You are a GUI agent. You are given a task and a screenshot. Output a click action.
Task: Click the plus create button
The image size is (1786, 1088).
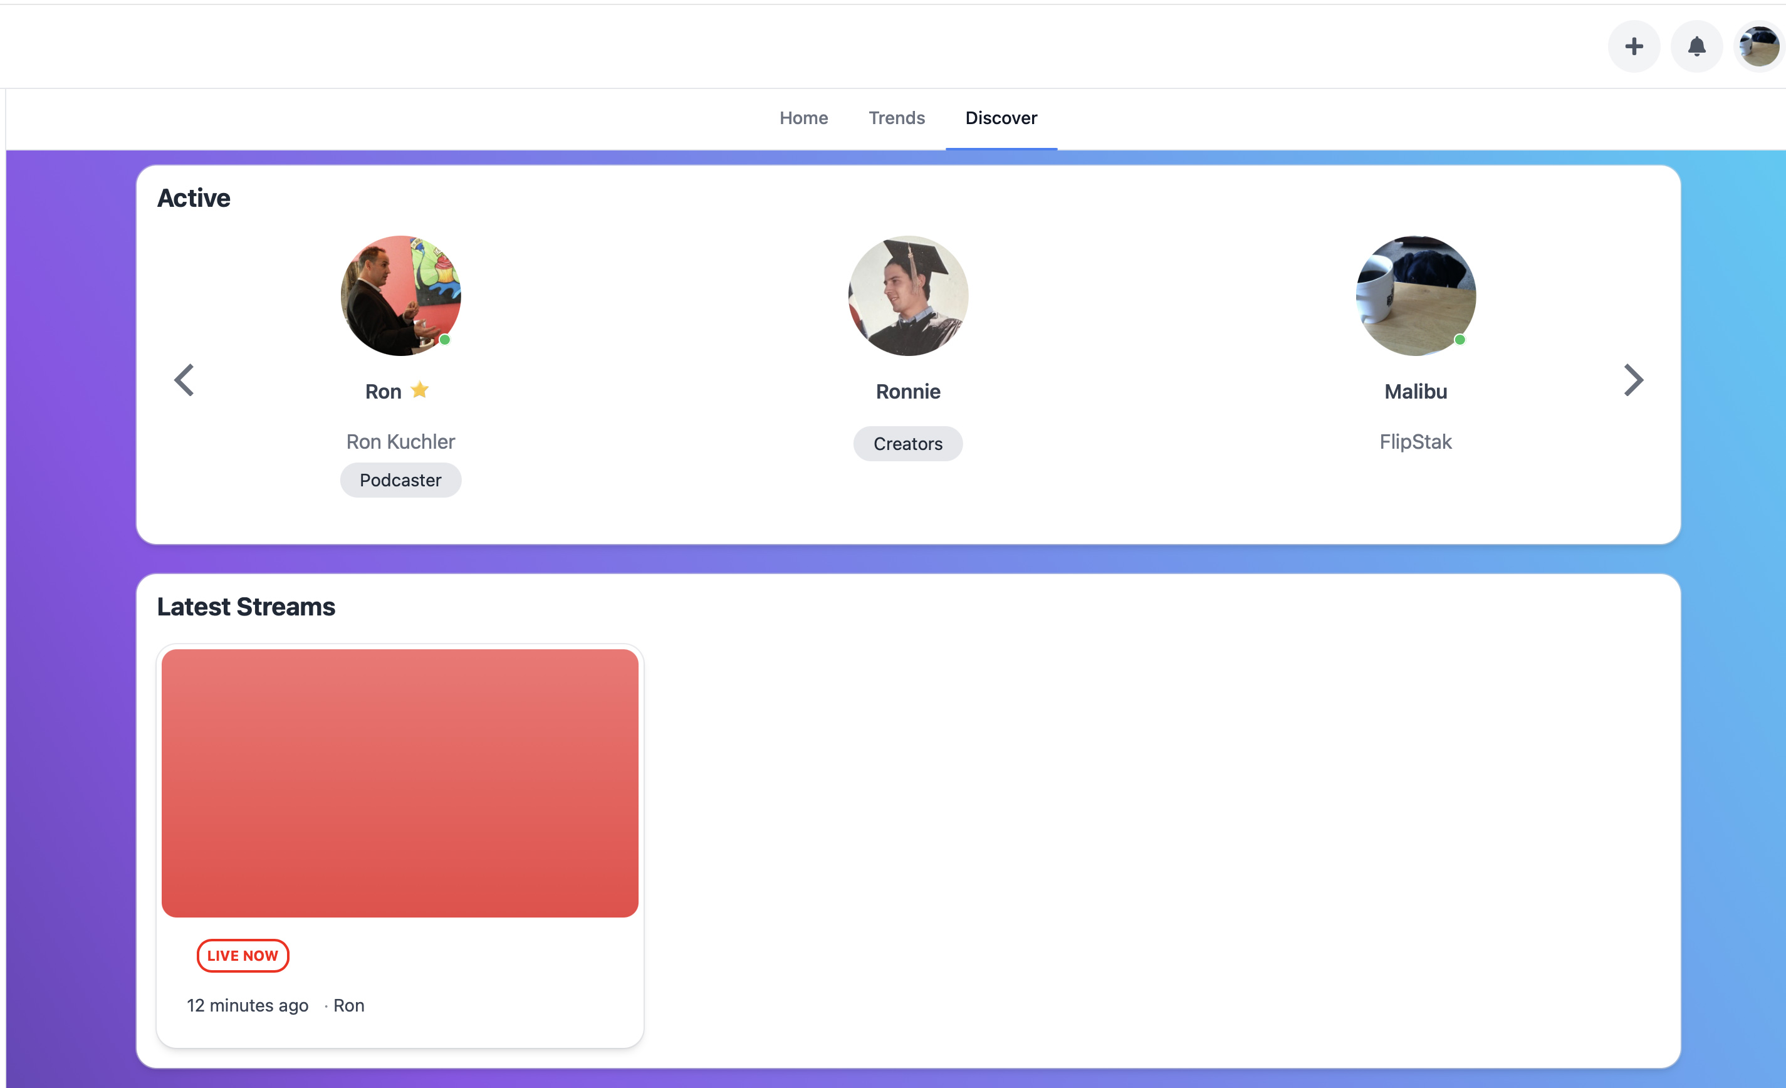click(x=1633, y=46)
